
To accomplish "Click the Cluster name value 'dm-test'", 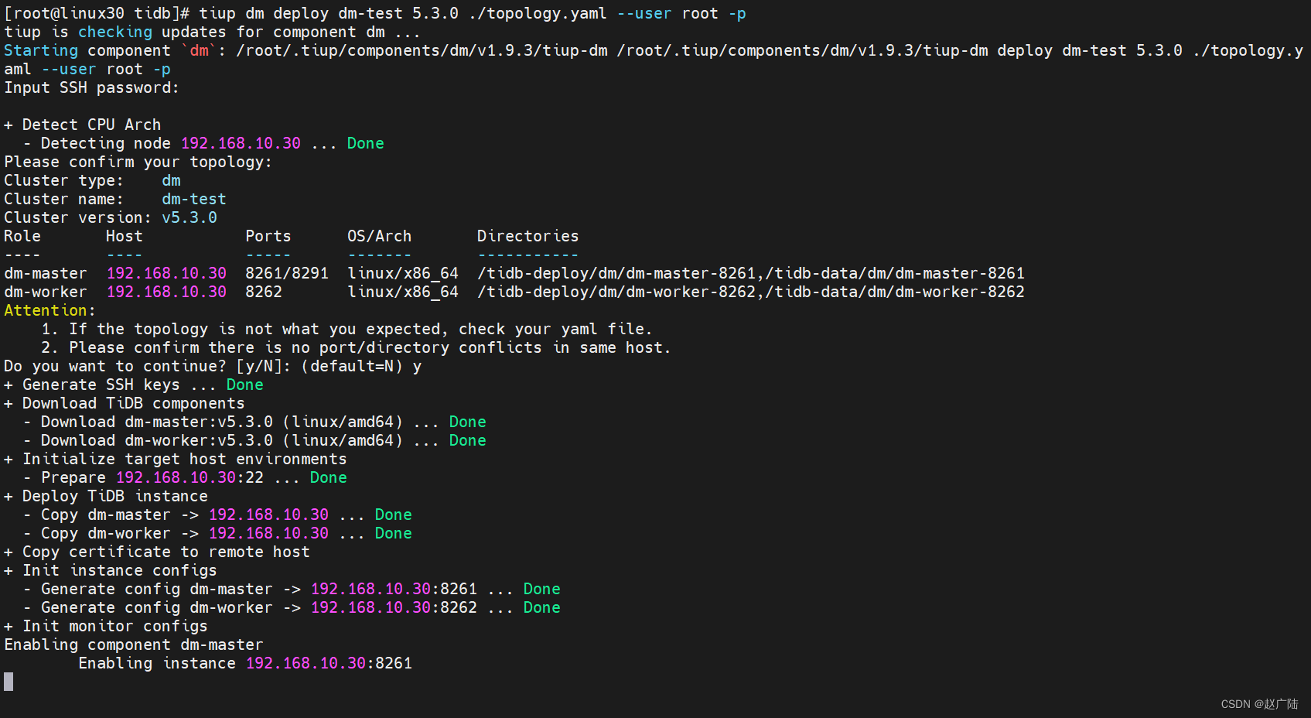I will point(193,199).
